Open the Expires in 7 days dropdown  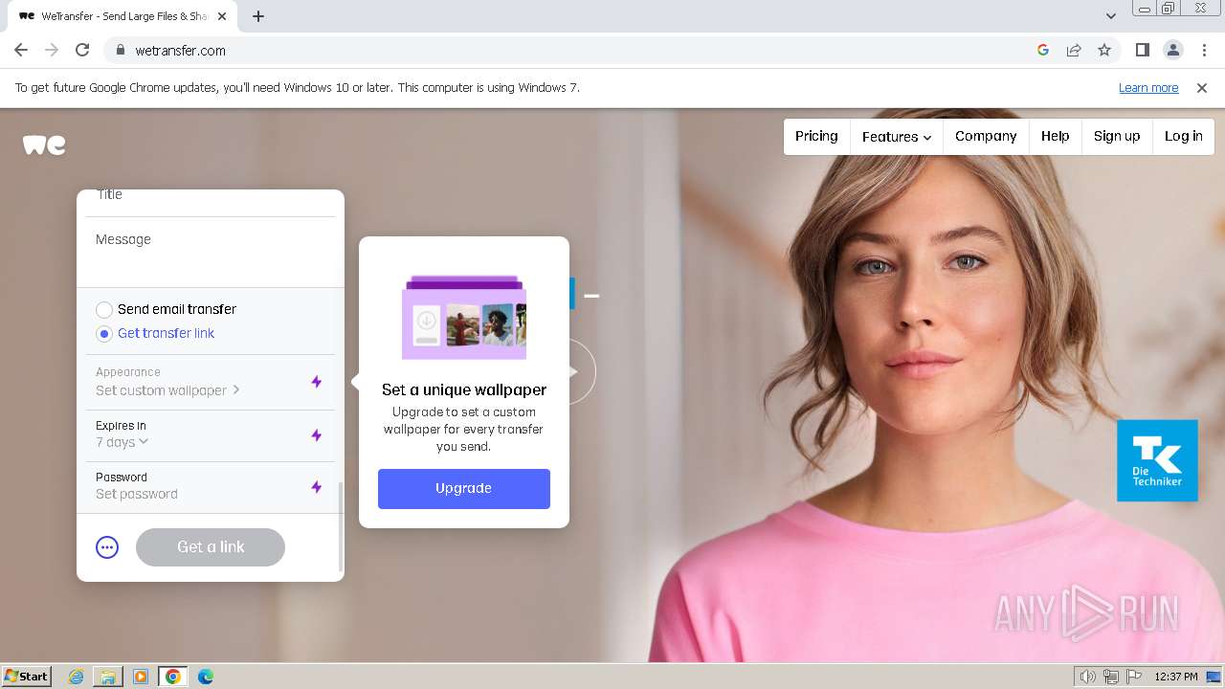tap(122, 442)
